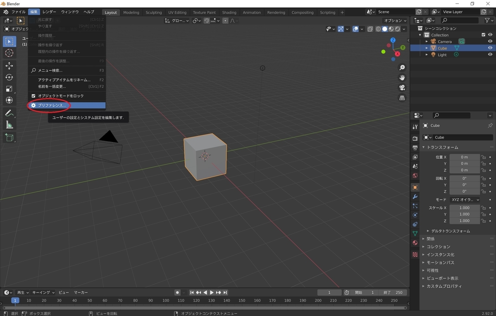Switch to the Sculpting workspace tab
The width and height of the screenshot is (496, 316).
pos(154,12)
